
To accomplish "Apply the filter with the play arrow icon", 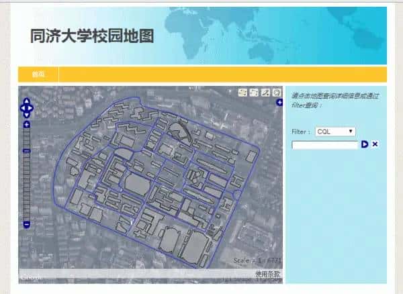I will click(365, 144).
